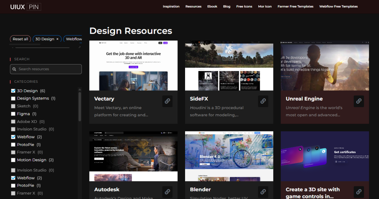The image size is (379, 199).
Task: Click the magnifier icon in search box
Action: pos(14,69)
